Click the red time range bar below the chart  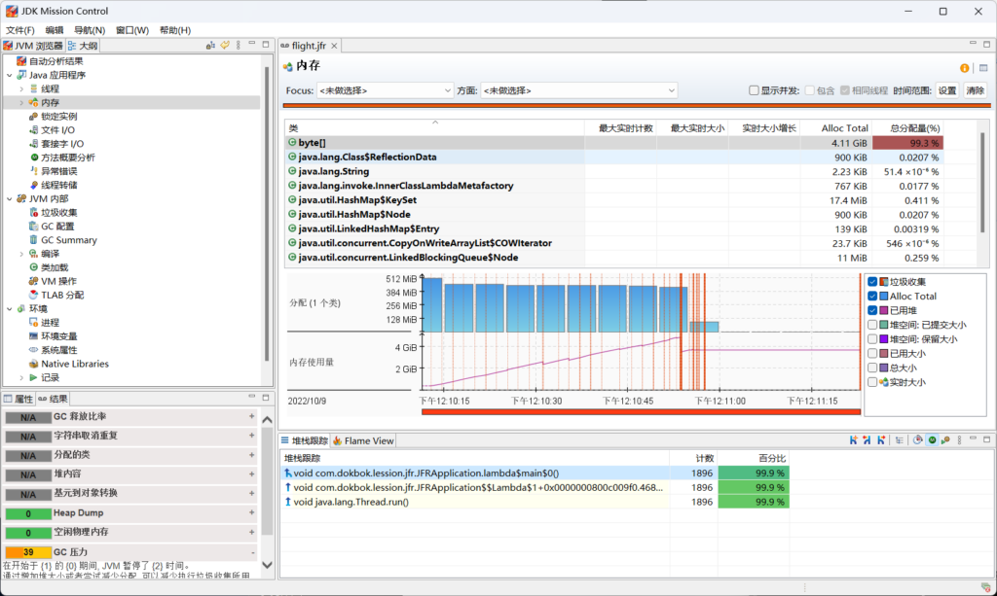641,412
